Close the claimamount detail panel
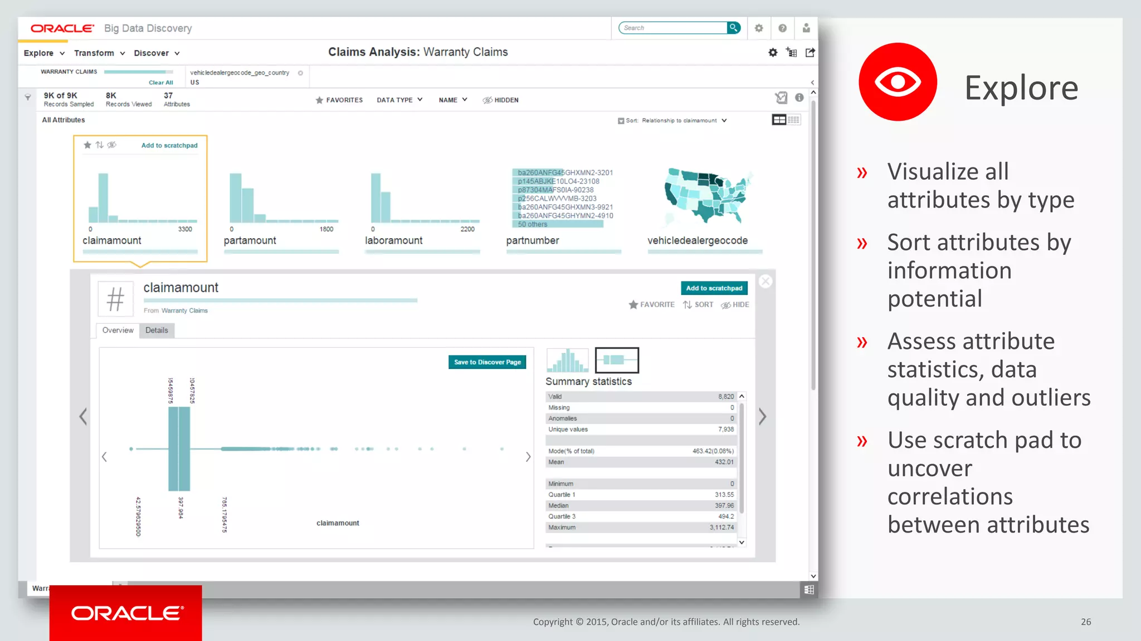The image size is (1141, 641). point(765,282)
